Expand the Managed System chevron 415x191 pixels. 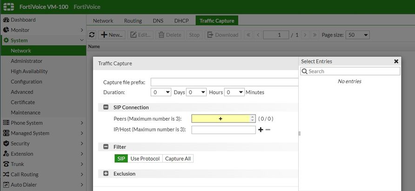pyautogui.click(x=82, y=133)
